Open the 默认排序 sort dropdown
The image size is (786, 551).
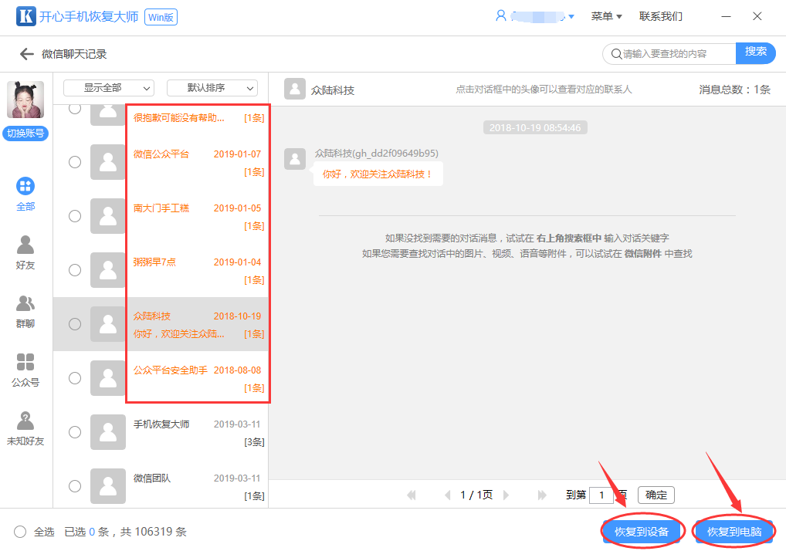pyautogui.click(x=212, y=88)
